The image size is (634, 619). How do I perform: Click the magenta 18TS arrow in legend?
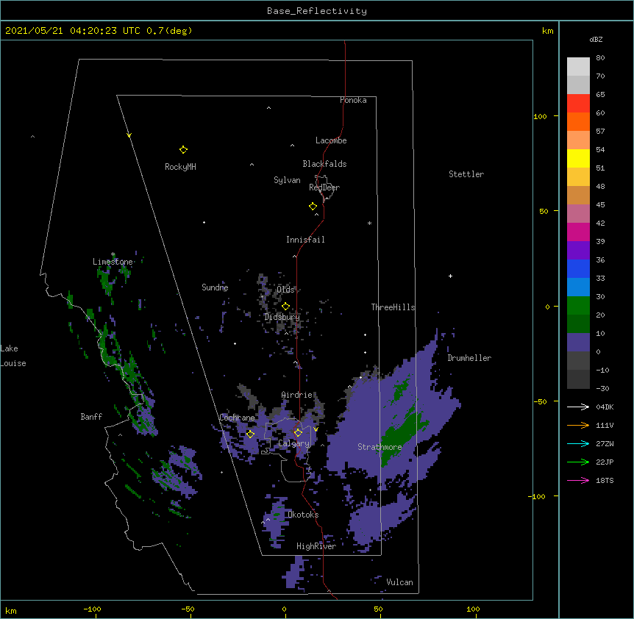click(578, 480)
